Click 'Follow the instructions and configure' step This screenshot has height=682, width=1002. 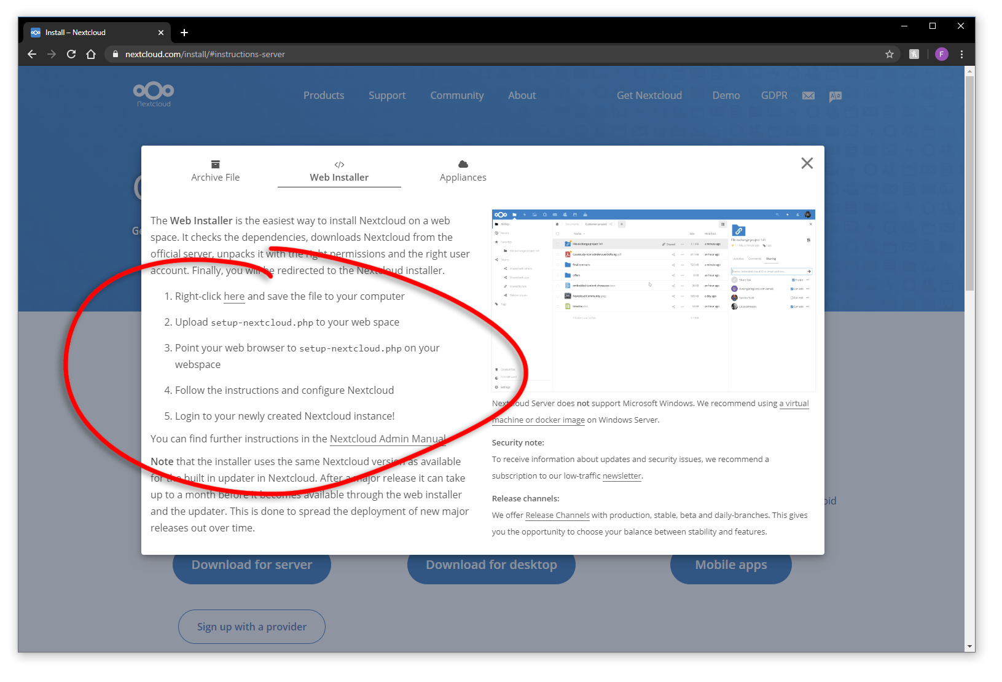[284, 390]
